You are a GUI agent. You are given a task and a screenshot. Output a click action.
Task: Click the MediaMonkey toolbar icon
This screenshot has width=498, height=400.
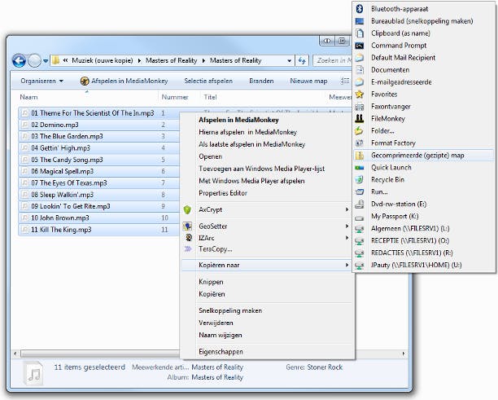tap(85, 81)
